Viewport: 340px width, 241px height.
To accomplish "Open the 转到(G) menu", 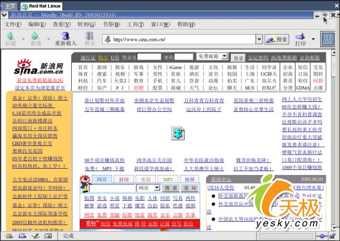I will 87,24.
